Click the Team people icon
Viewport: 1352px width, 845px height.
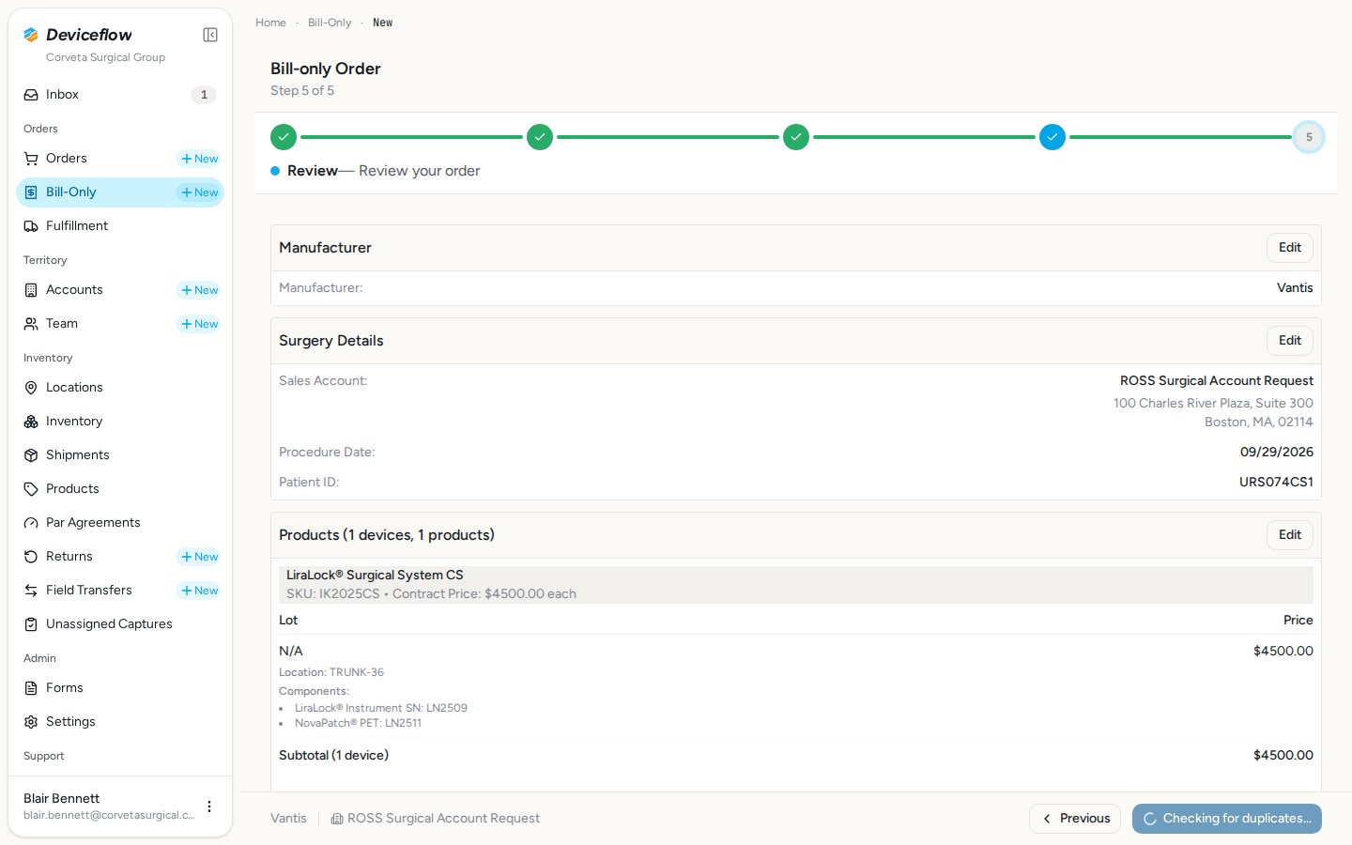(31, 324)
